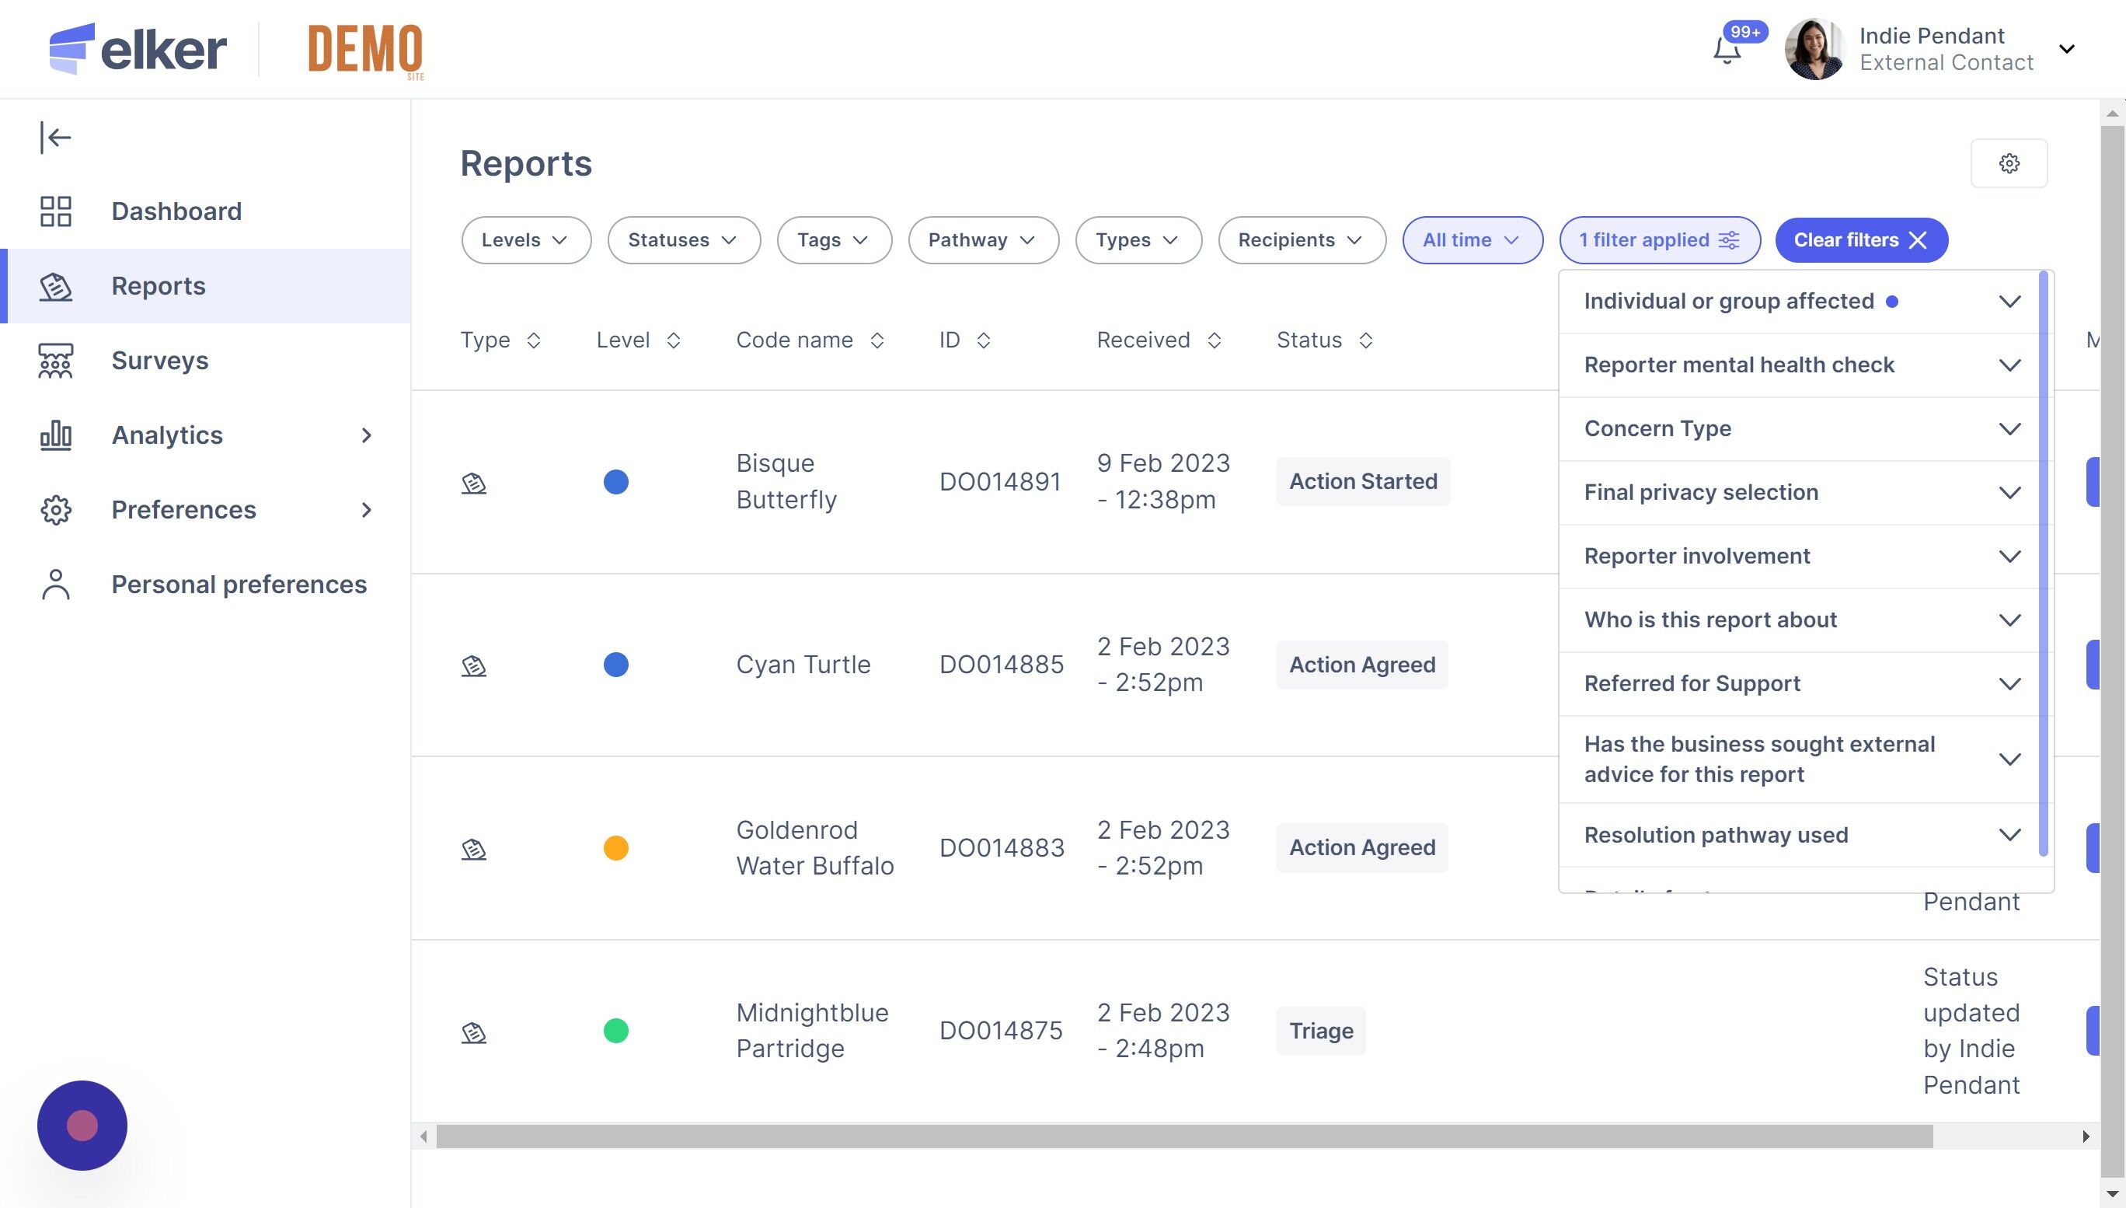The width and height of the screenshot is (2126, 1208).
Task: Go to Dashboard in sidebar
Action: 176,211
